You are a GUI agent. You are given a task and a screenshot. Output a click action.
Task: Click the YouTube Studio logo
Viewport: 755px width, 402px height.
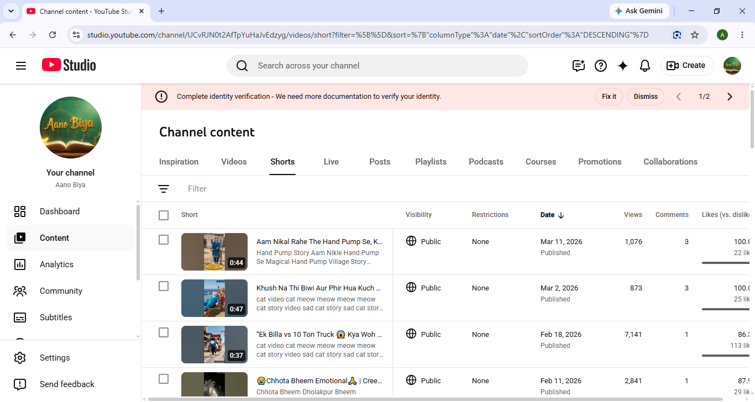pos(69,65)
